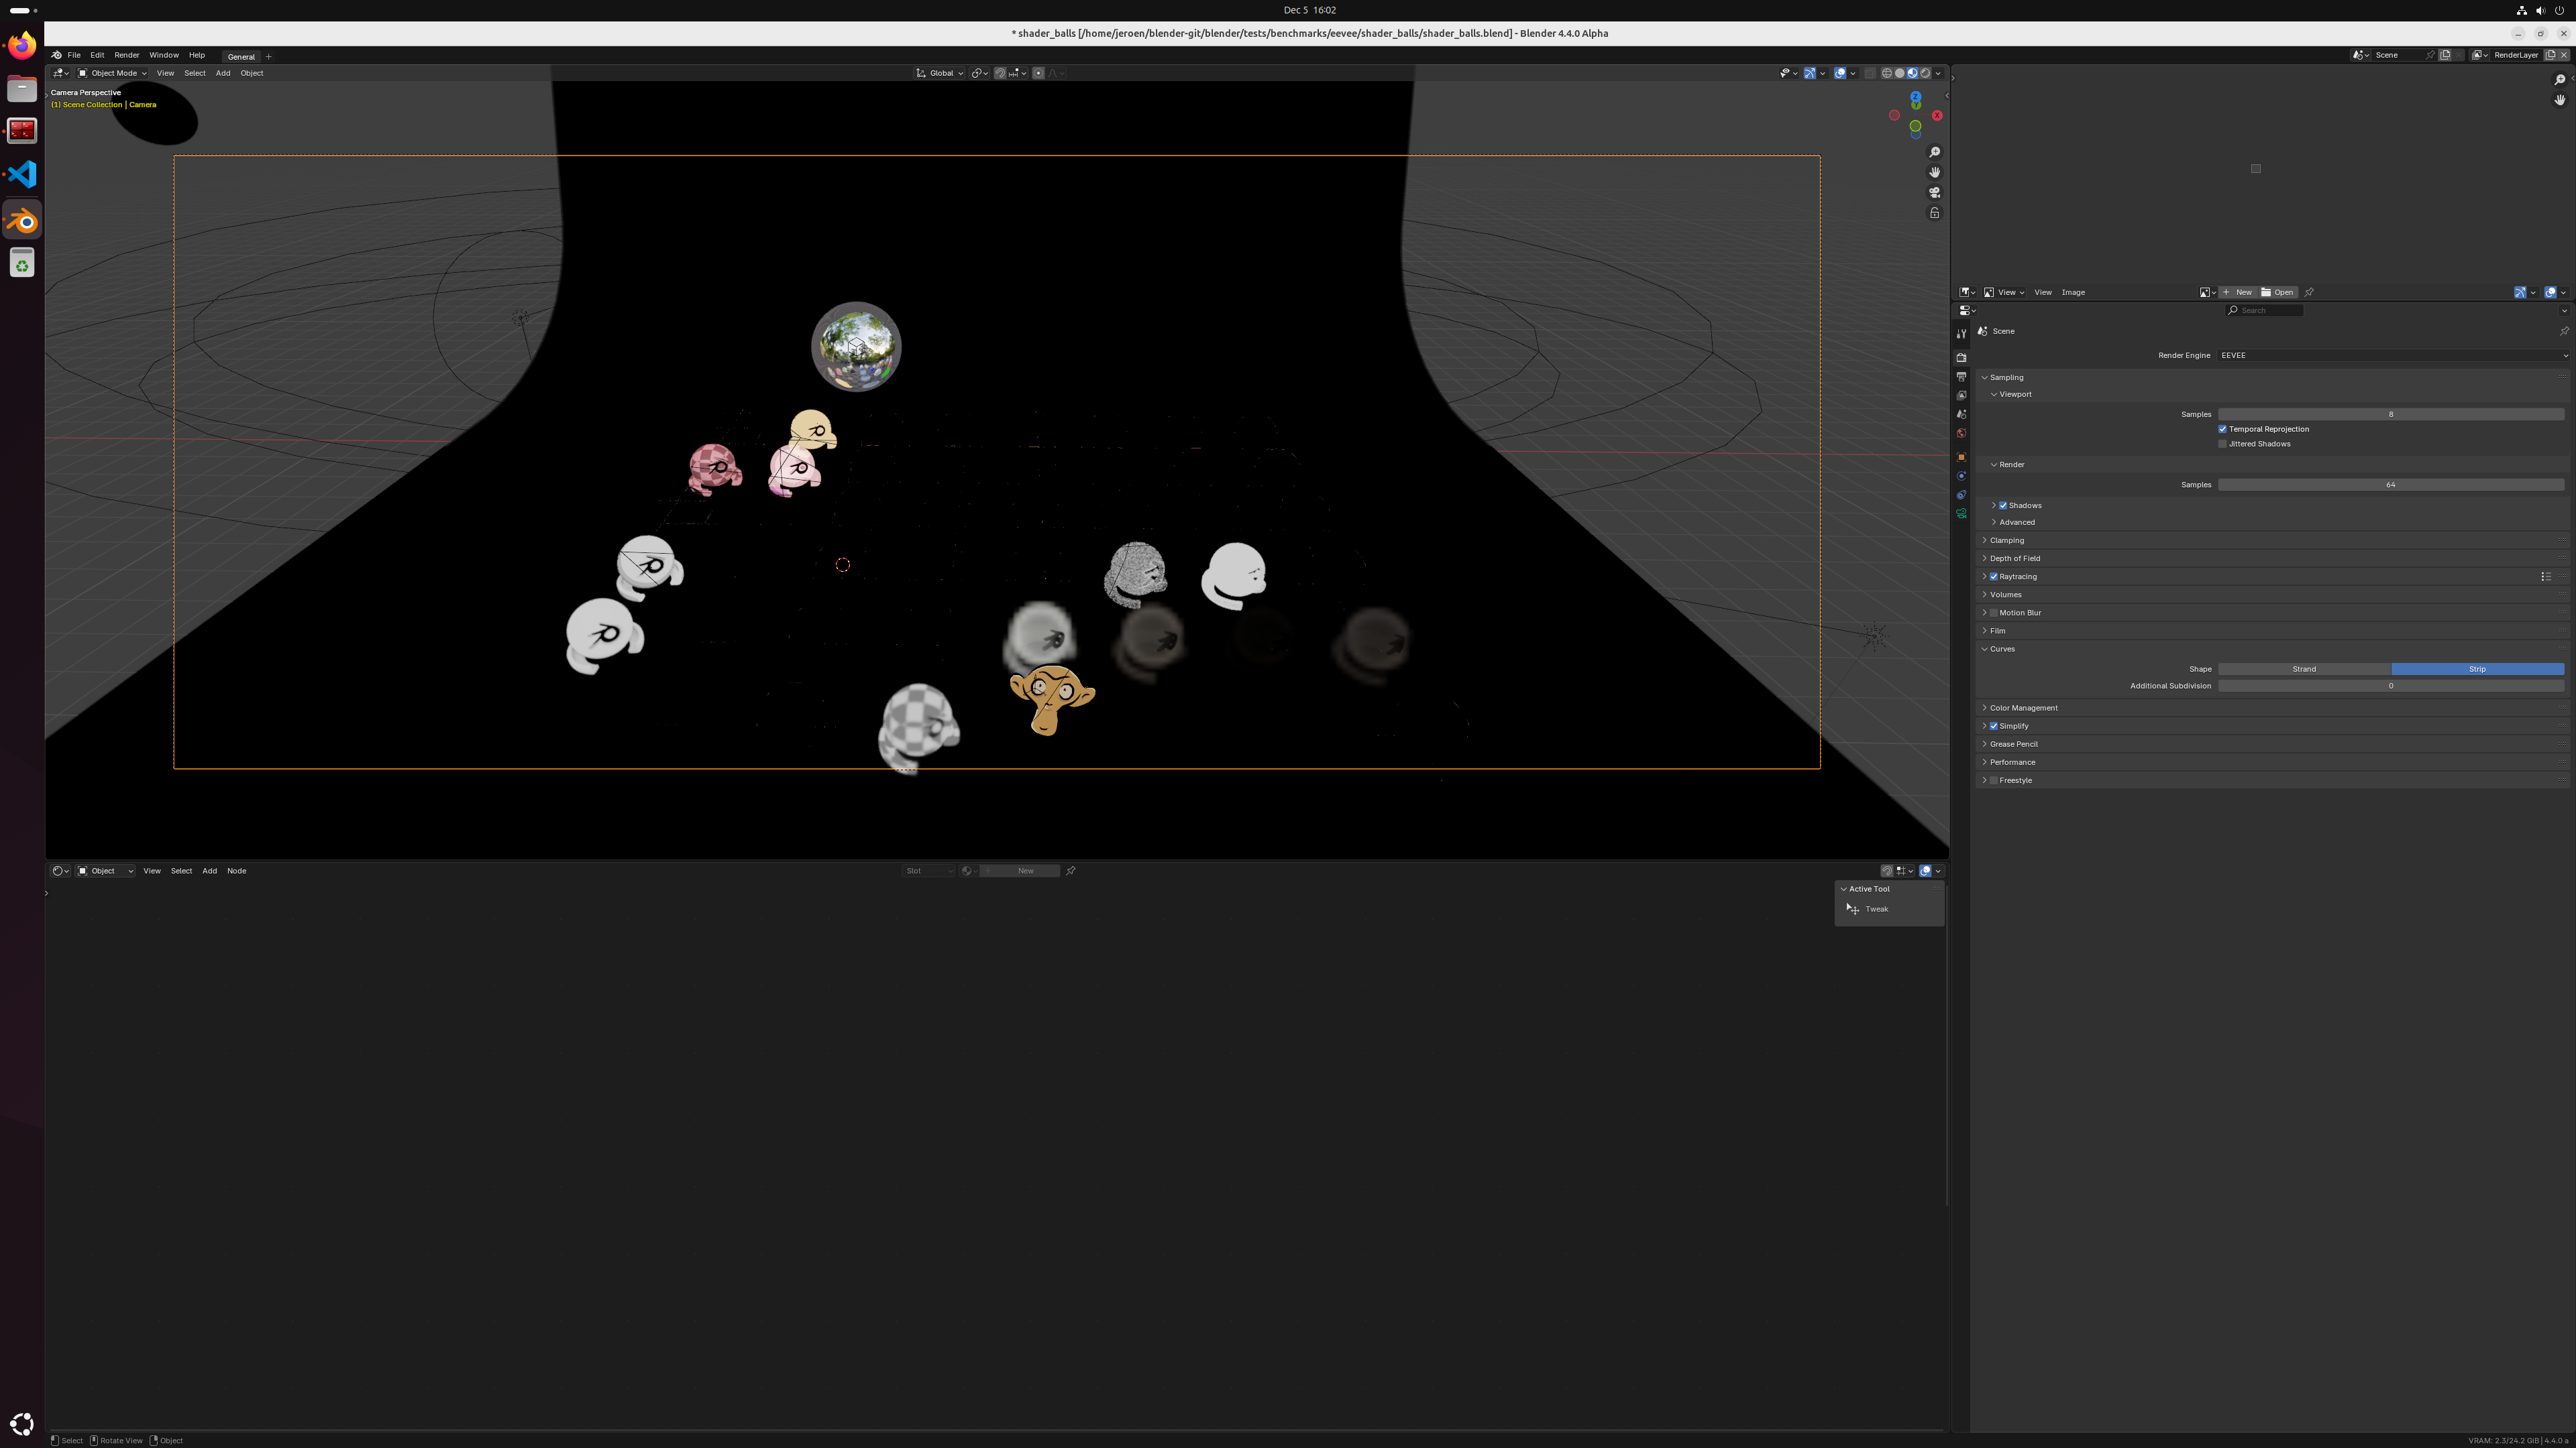Expand the Color Management panel
The width and height of the screenshot is (2576, 1448).
[x=2023, y=707]
